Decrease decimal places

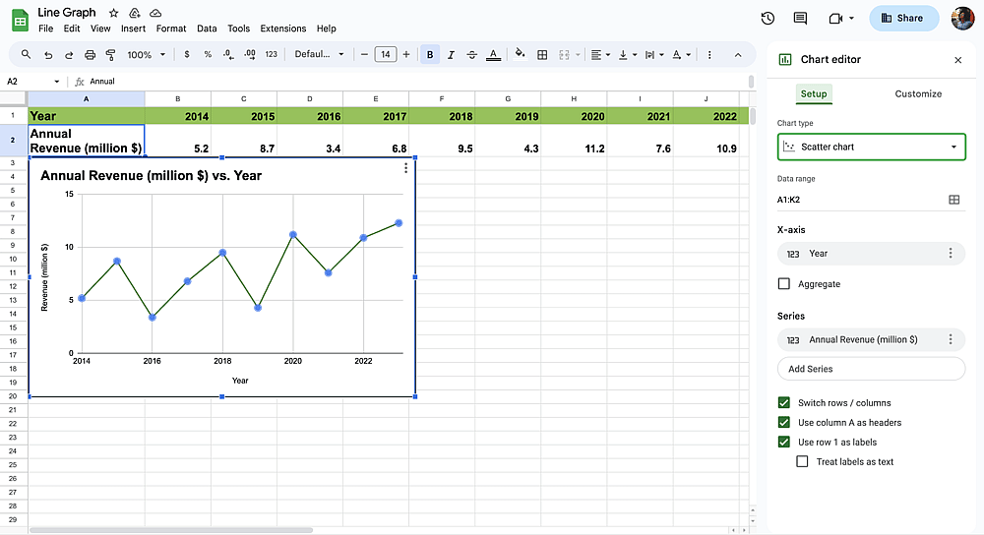(228, 54)
